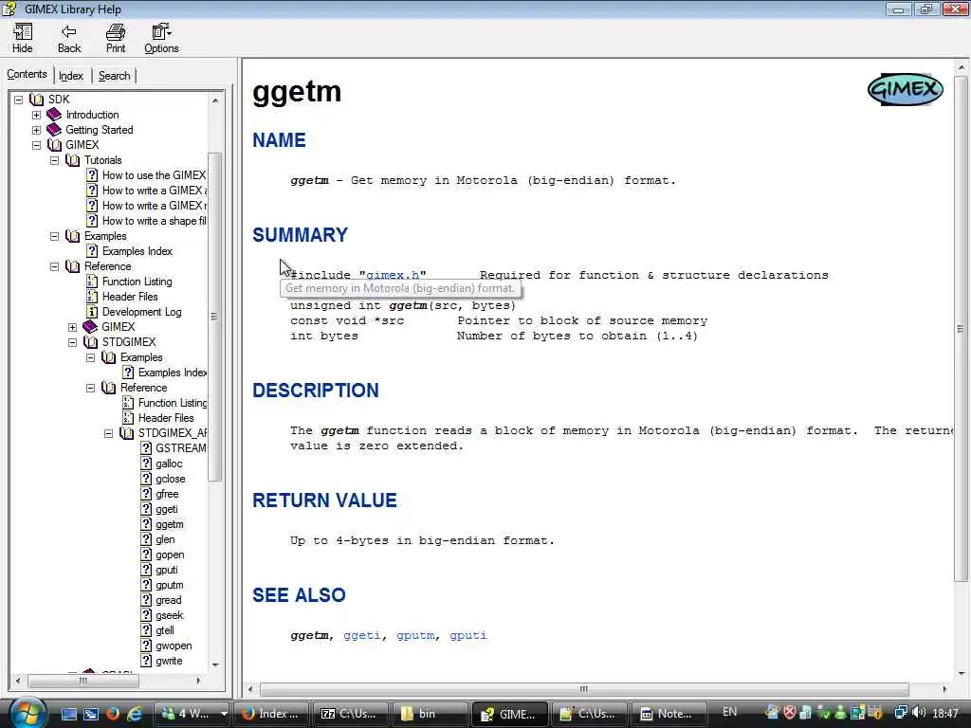Screen dimensions: 971x728
Task: Click the gputm topic question-mark icon
Action: [x=145, y=584]
